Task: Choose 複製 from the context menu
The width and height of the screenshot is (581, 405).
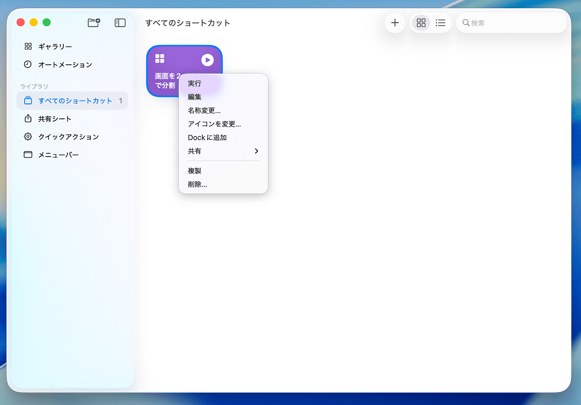Action: point(223,171)
